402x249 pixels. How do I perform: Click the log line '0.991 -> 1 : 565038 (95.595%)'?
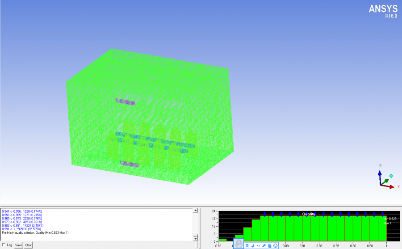pyautogui.click(x=21, y=229)
